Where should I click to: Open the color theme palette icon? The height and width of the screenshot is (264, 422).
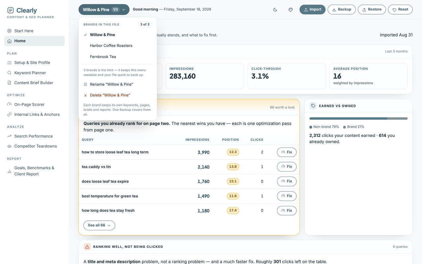291,10
